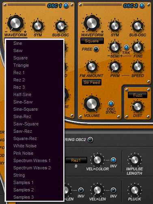This screenshot has width=153, height=204.
Task: Choose Sine-Square in the waveform menu
Action: [x=35, y=109]
